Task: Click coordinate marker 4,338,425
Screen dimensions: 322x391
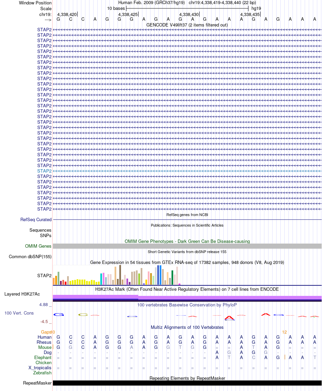Action: pyautogui.click(x=128, y=15)
